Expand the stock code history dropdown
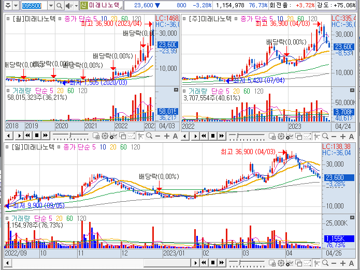This screenshot has width=360, height=270. 51,6
